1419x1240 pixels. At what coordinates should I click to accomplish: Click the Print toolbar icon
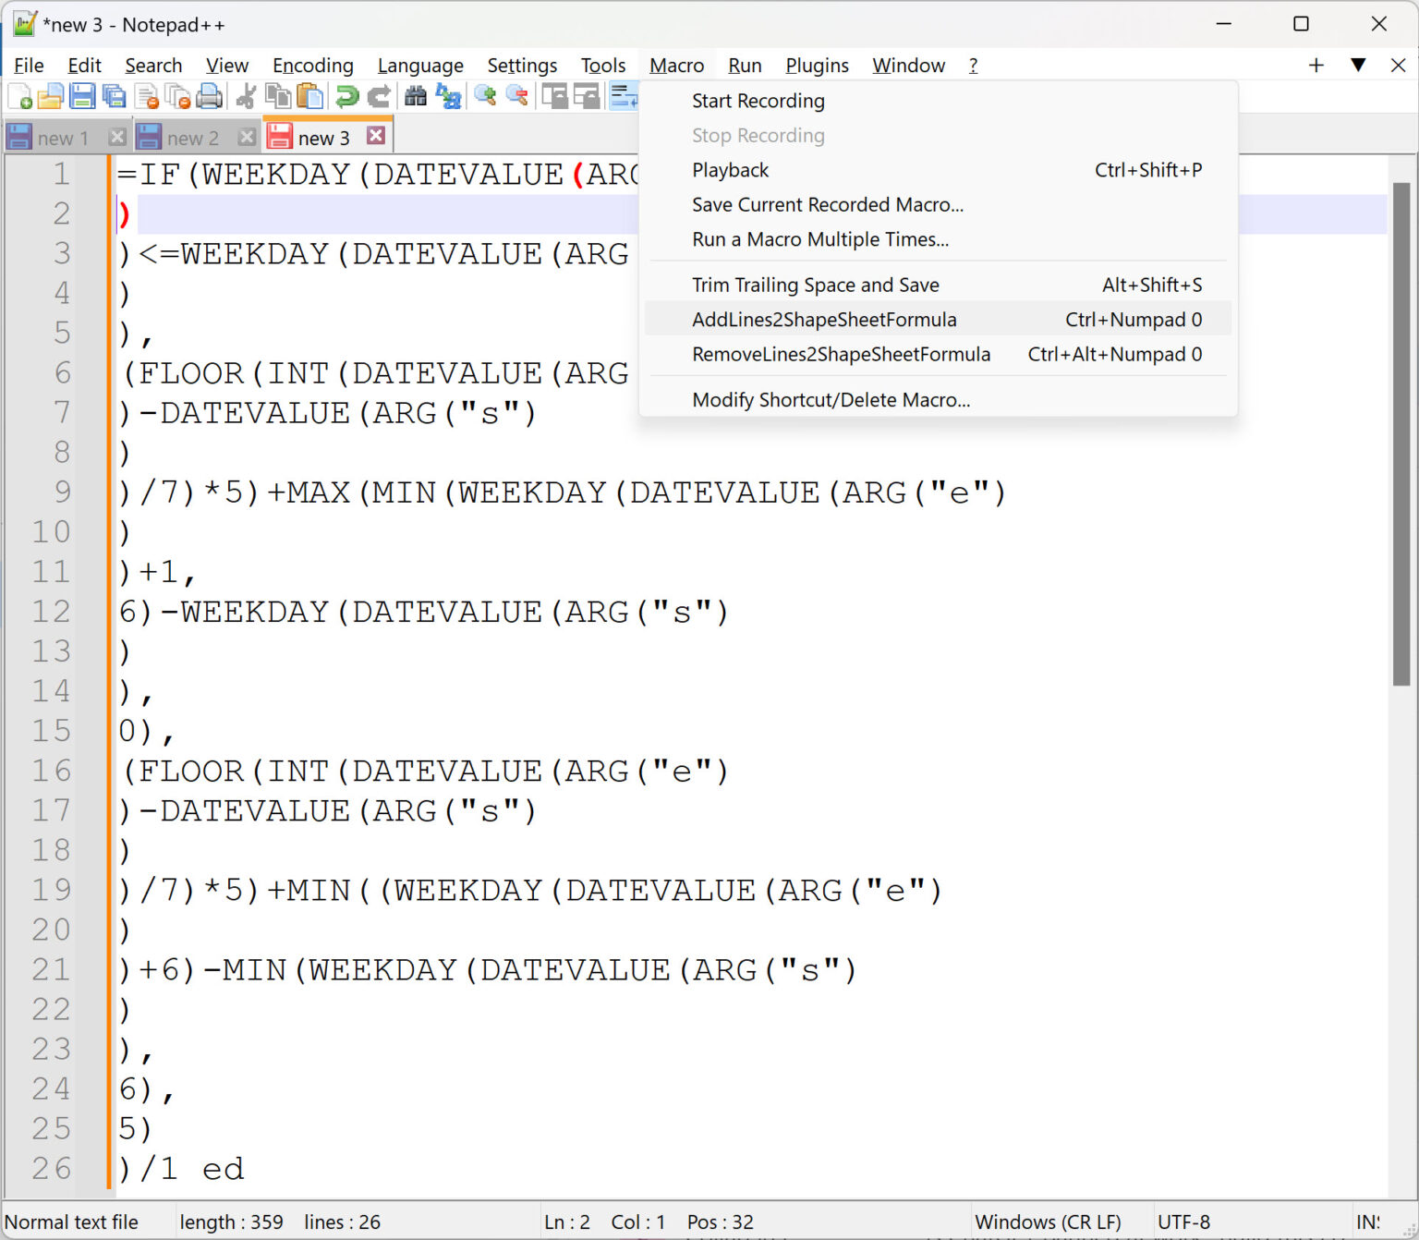(211, 95)
